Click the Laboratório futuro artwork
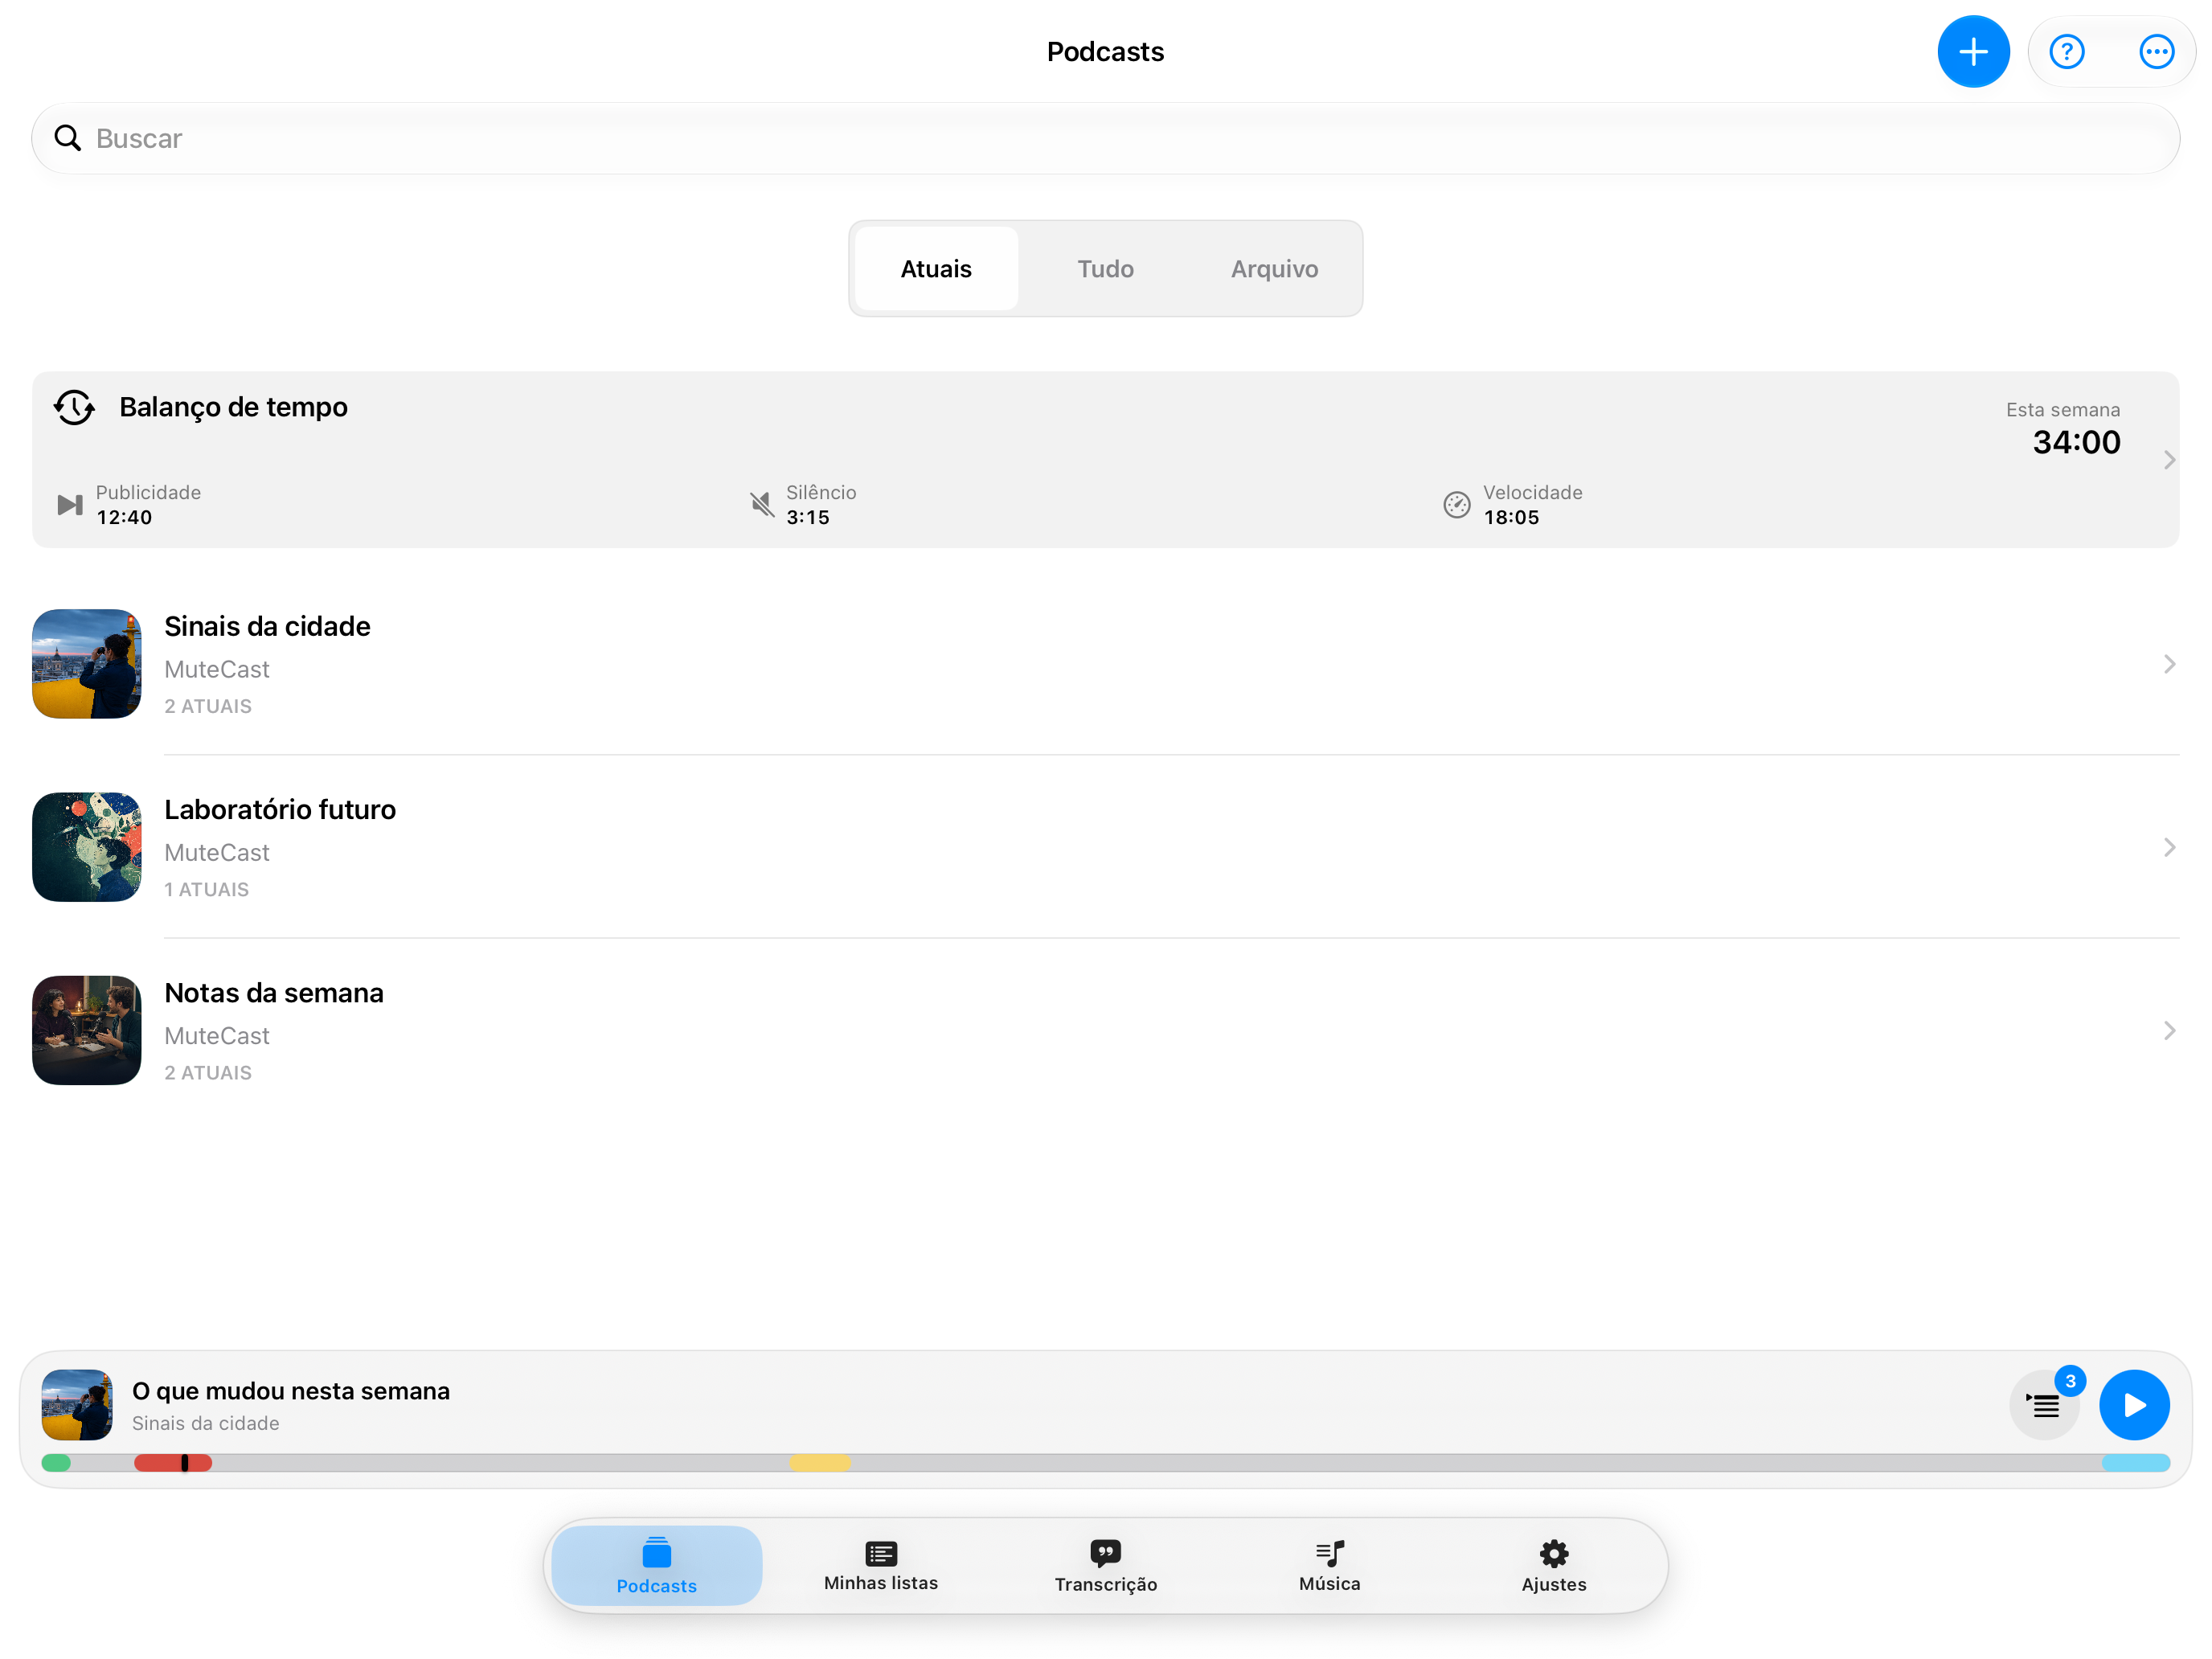 tap(87, 847)
